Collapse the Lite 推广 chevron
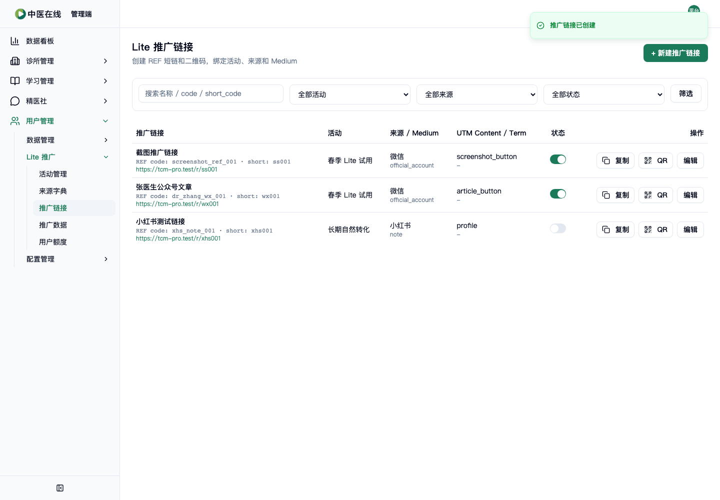Screen dimensions: 720x500 [x=106, y=157]
